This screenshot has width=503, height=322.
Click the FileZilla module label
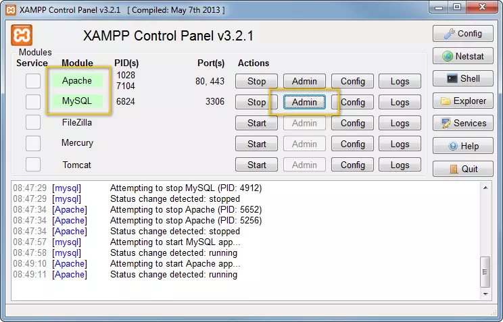(77, 122)
